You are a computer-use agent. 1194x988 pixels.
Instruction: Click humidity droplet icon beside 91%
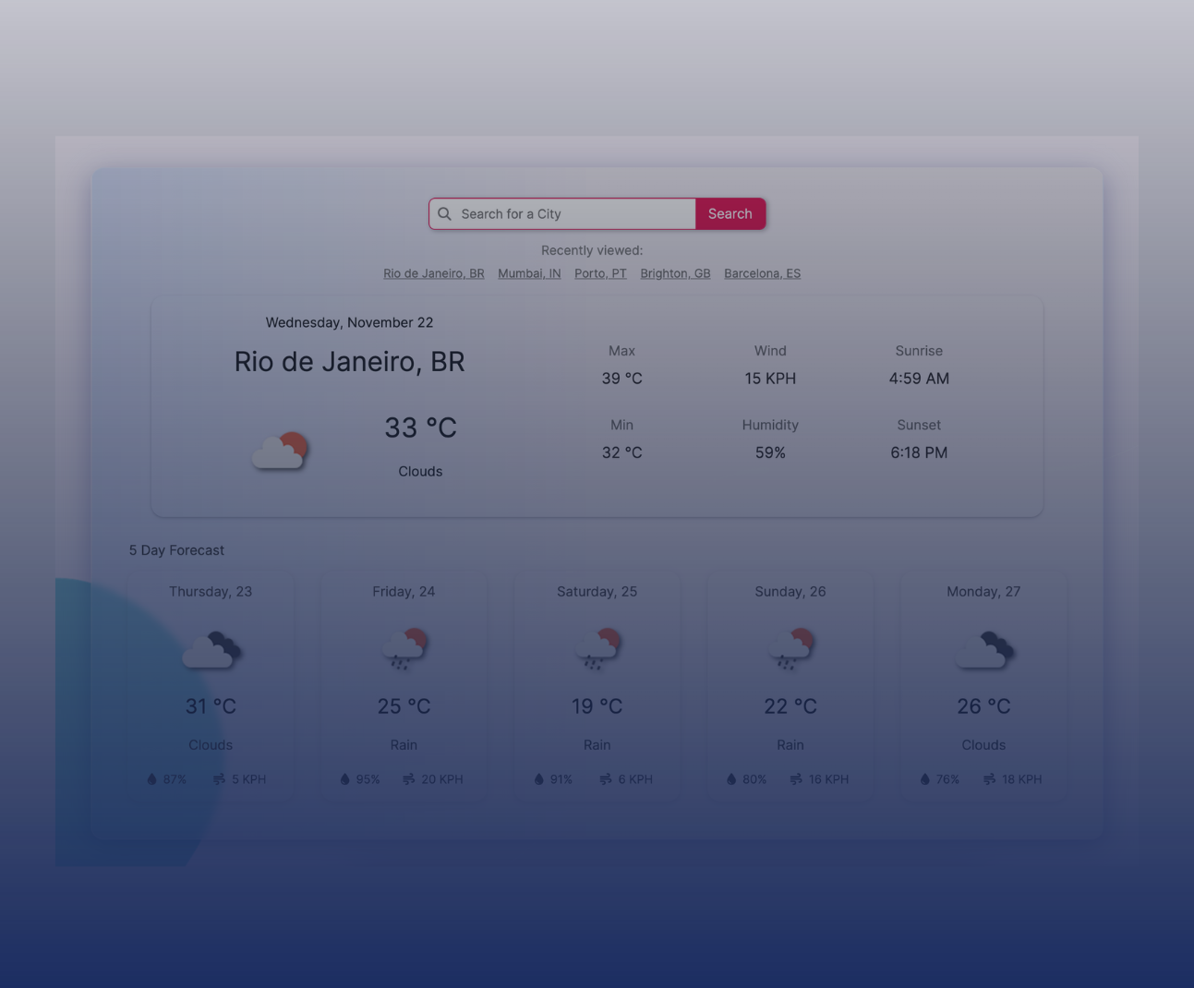539,779
